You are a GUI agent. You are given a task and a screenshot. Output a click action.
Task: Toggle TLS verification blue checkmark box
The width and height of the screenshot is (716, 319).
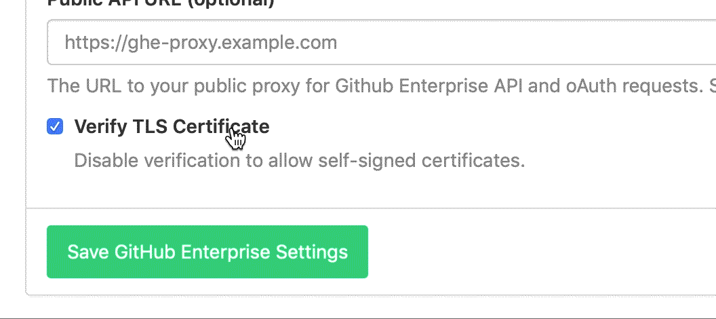pyautogui.click(x=55, y=126)
